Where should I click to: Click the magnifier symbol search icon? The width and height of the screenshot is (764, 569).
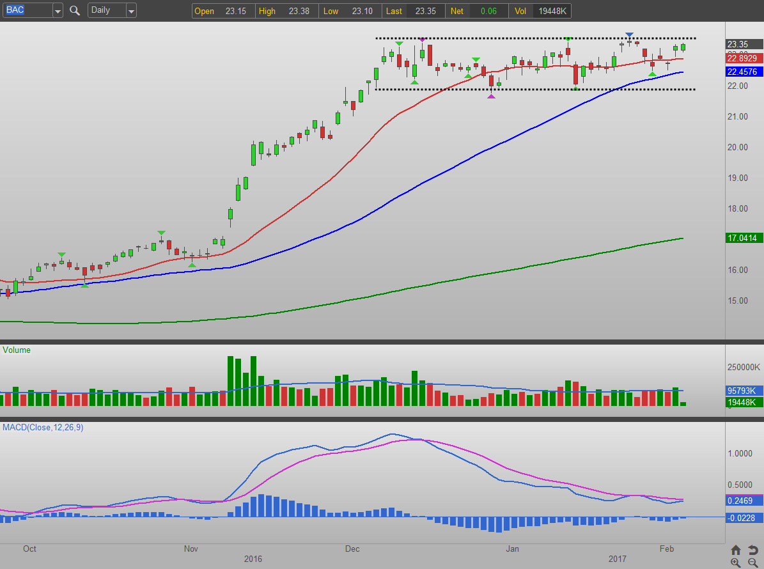coord(75,11)
